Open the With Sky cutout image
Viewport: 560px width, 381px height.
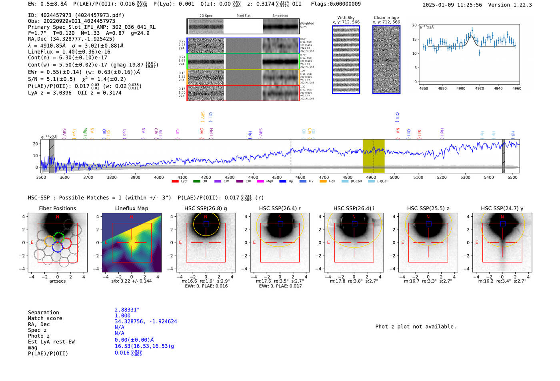click(346, 60)
